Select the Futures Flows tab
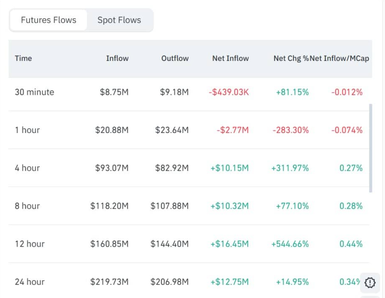 49,20
